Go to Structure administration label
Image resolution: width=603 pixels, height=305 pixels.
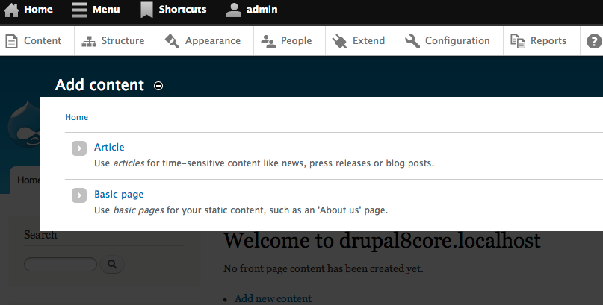pyautogui.click(x=123, y=41)
